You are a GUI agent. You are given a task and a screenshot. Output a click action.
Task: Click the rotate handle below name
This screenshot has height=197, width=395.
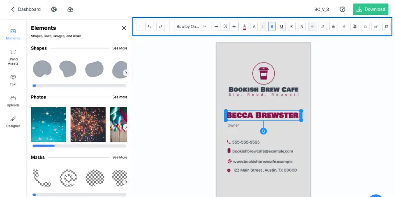263,131
